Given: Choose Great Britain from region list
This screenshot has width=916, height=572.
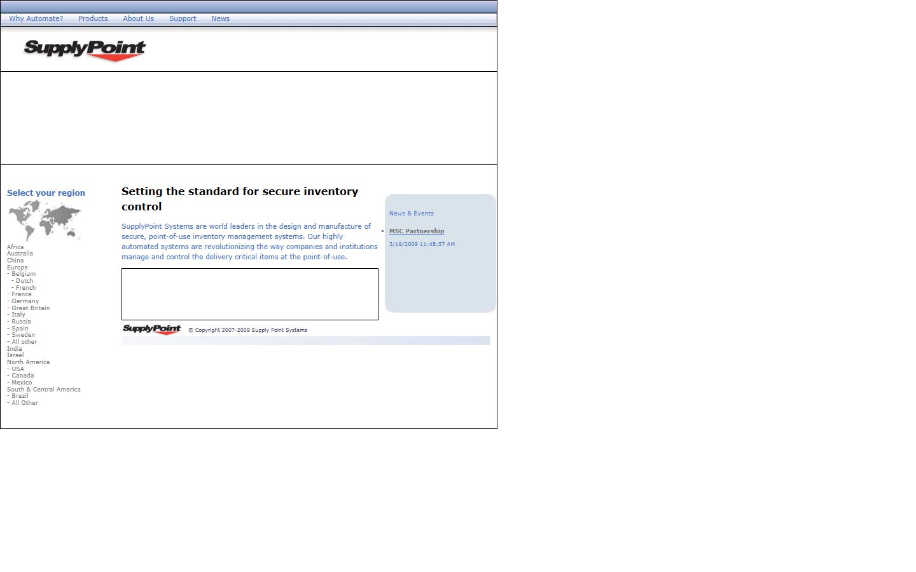Looking at the screenshot, I should click(30, 308).
